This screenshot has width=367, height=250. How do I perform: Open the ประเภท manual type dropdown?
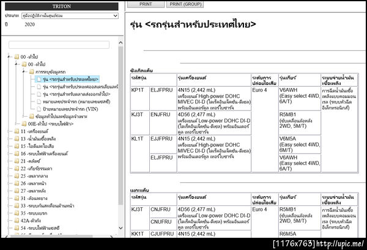[70, 16]
